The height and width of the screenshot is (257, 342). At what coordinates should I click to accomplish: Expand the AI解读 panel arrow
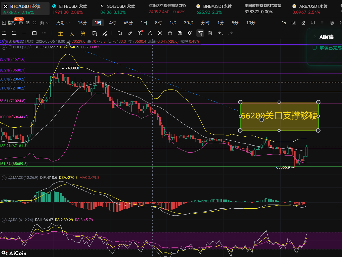pos(315,37)
